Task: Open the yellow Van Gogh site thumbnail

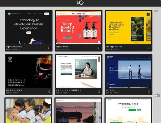Action: (x=128, y=28)
